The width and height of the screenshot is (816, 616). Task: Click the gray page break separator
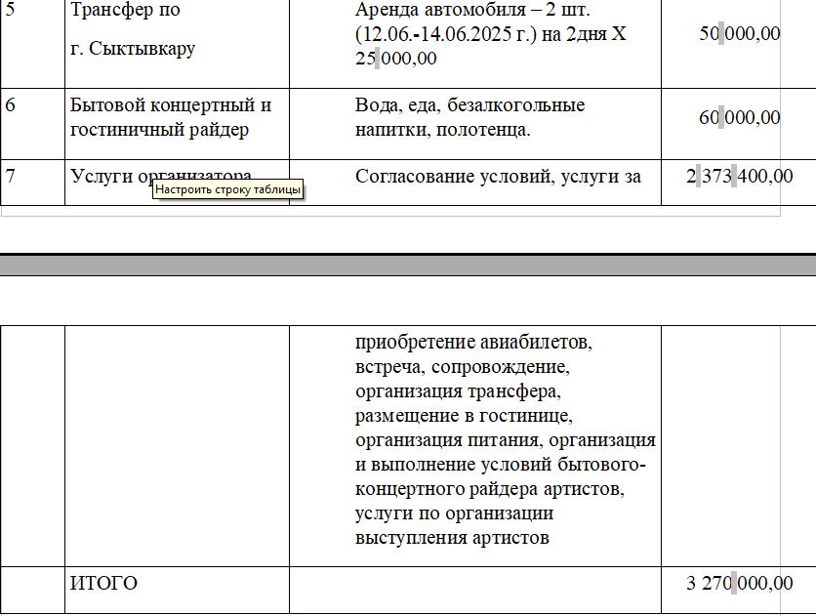click(408, 265)
